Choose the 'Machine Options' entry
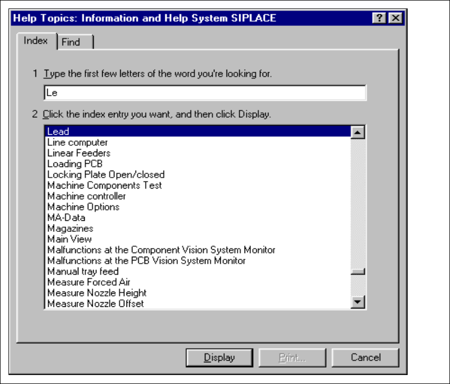Image resolution: width=450 pixels, height=384 pixels. pos(198,207)
